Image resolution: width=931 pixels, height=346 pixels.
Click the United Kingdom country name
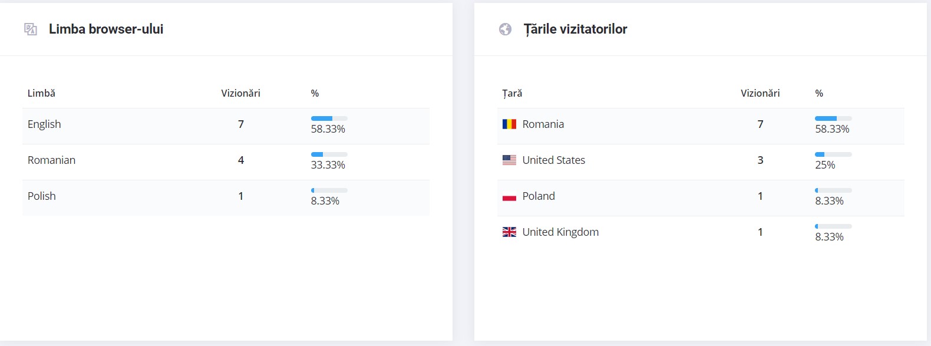560,232
